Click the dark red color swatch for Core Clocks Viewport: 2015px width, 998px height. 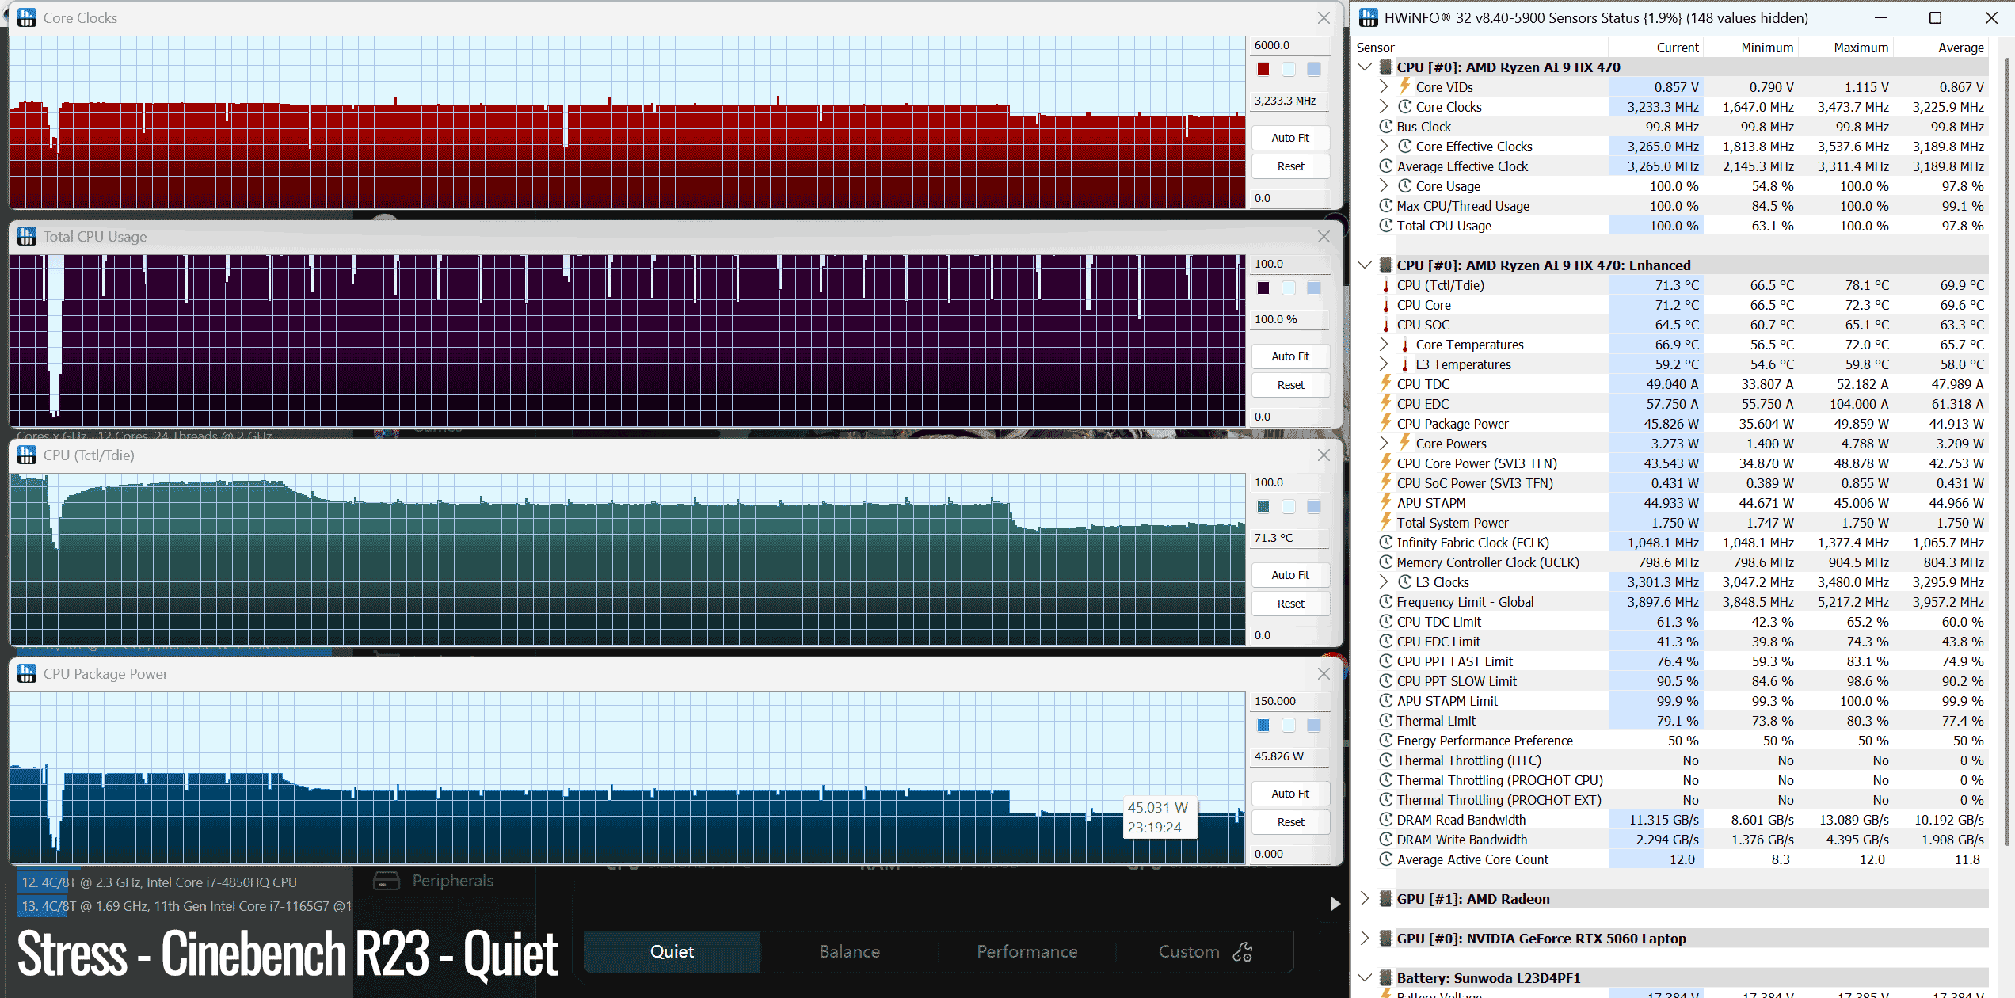coord(1263,70)
